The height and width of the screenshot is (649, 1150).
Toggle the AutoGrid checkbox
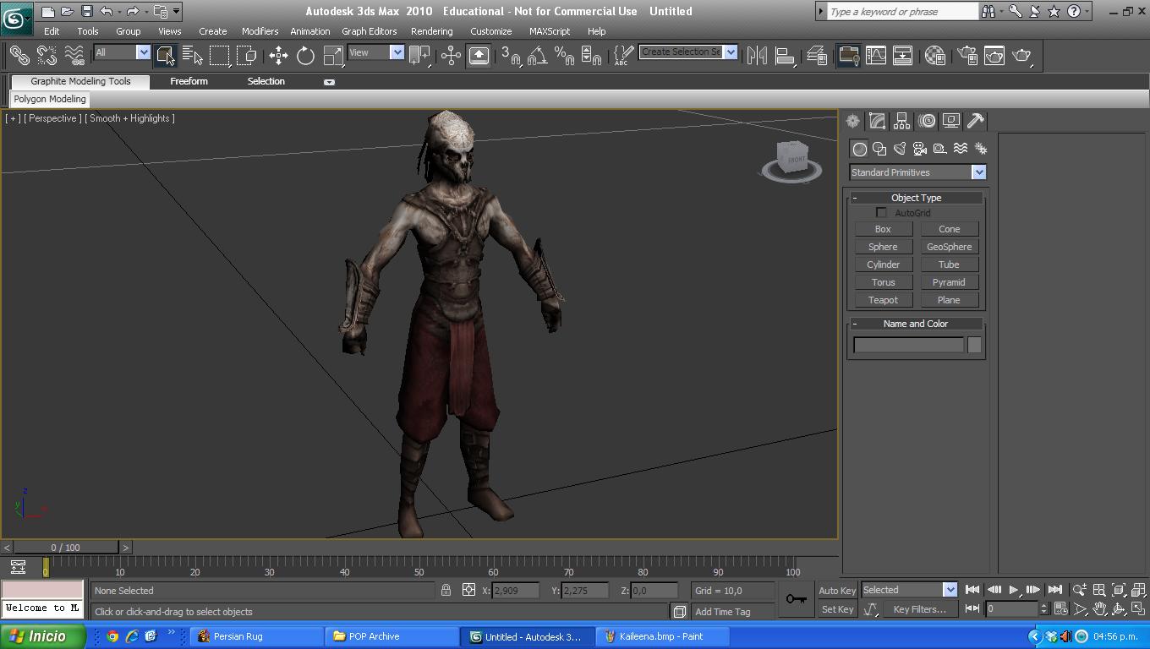pos(881,213)
